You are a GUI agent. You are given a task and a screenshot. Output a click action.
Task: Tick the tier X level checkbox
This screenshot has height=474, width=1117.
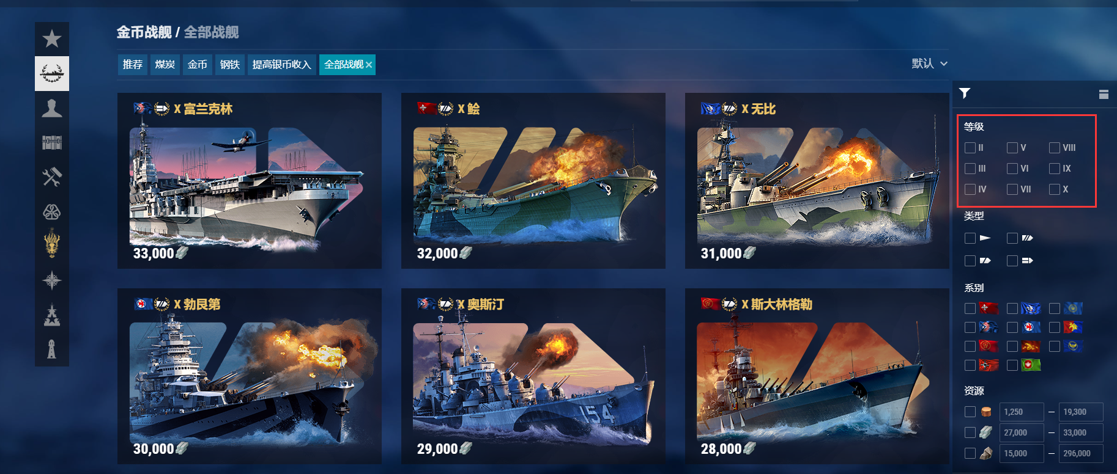pos(1055,189)
